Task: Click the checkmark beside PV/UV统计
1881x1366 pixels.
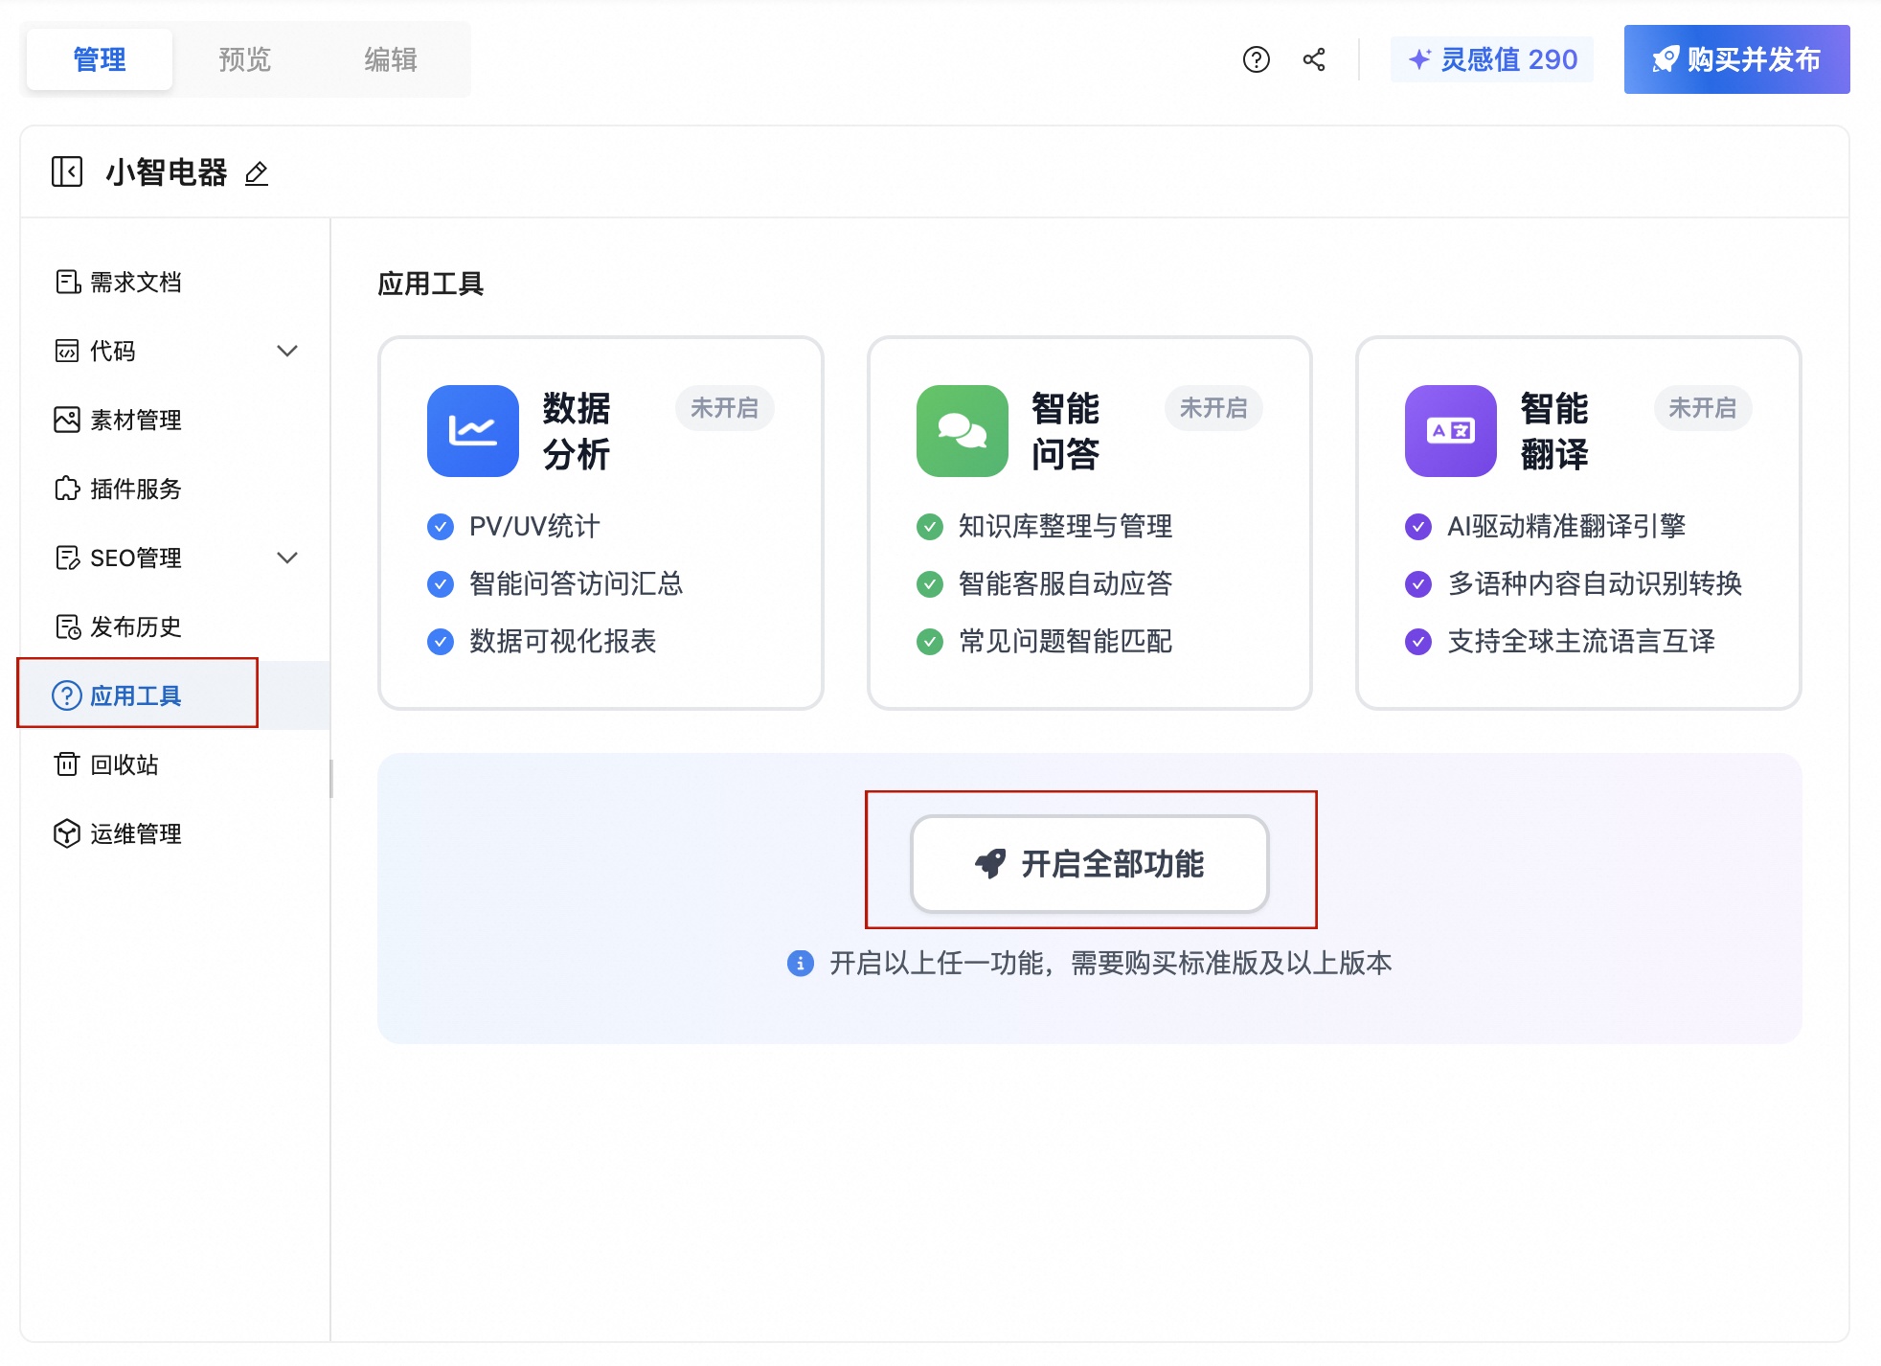Action: coord(441,527)
